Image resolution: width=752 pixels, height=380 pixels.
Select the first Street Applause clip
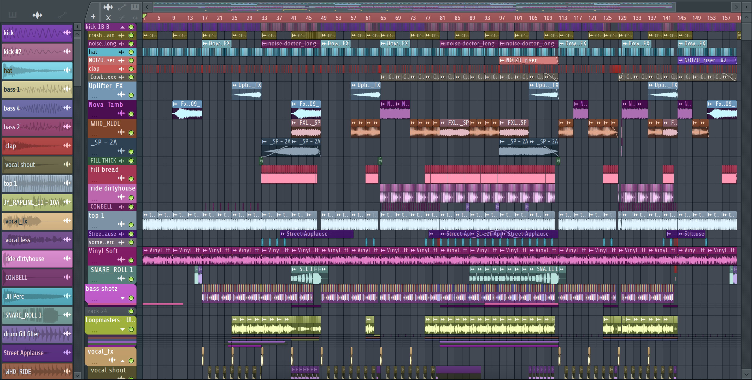coord(316,234)
